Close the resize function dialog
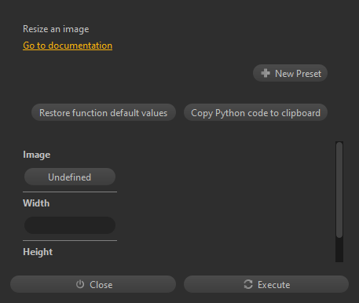The image size is (359, 303). pyautogui.click(x=93, y=284)
